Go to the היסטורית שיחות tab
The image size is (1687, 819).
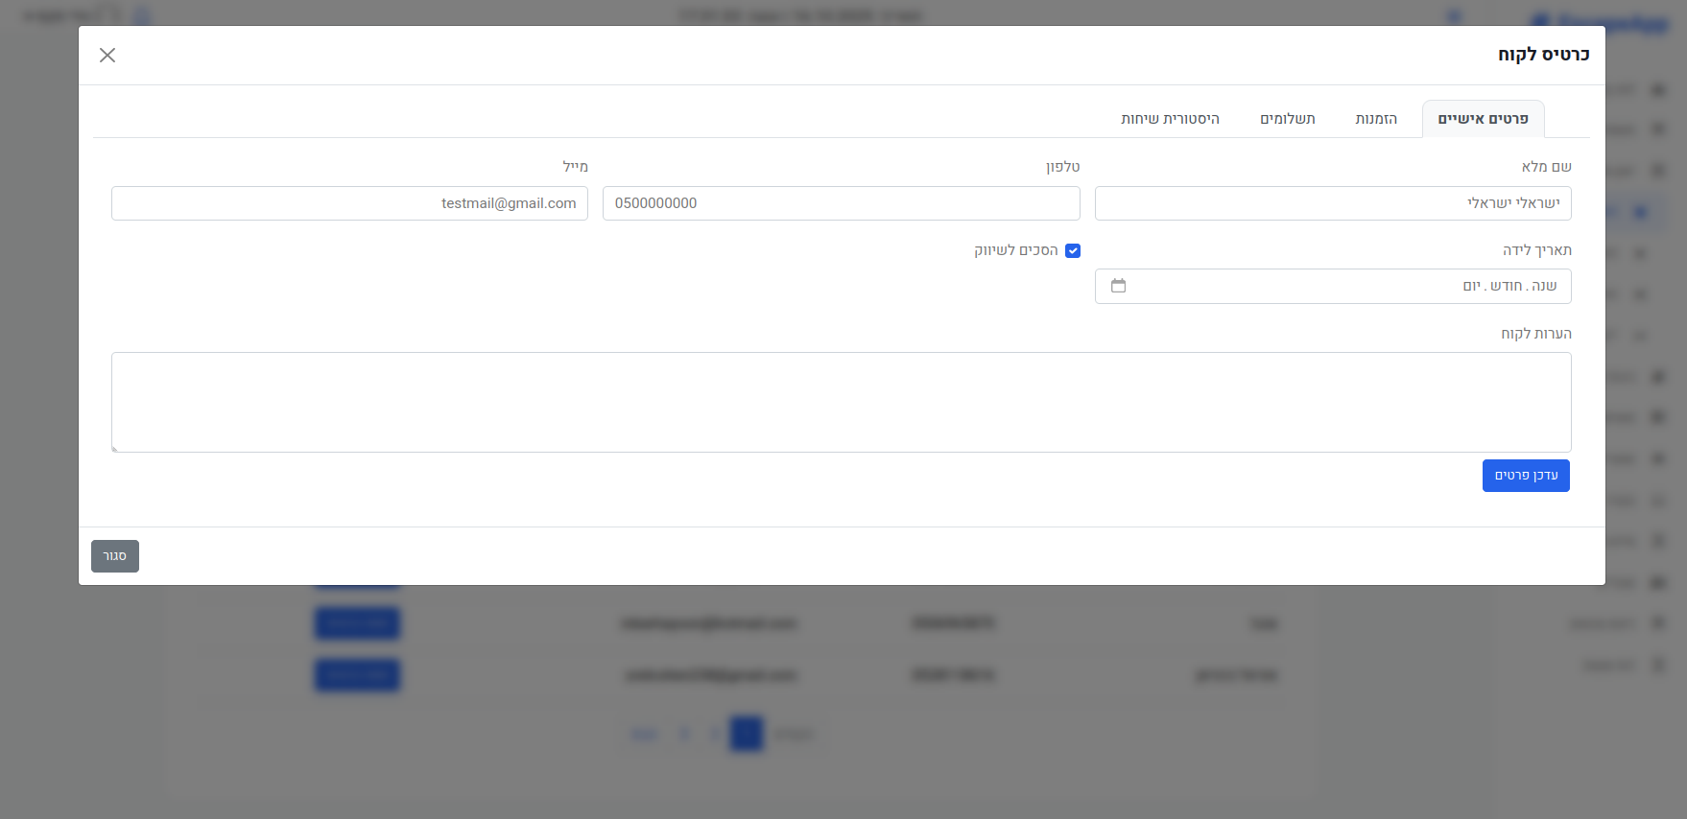tap(1170, 119)
